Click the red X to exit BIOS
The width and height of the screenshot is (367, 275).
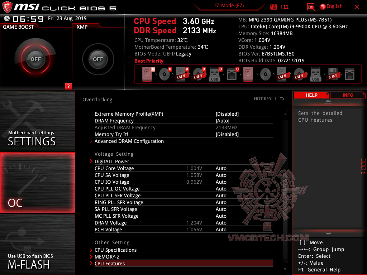pyautogui.click(x=357, y=7)
